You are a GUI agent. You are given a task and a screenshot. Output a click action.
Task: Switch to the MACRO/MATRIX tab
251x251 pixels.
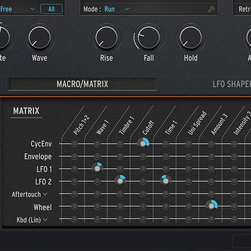coord(82,84)
